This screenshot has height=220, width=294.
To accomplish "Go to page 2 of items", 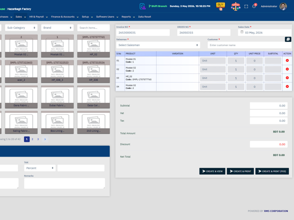I will [32, 139].
